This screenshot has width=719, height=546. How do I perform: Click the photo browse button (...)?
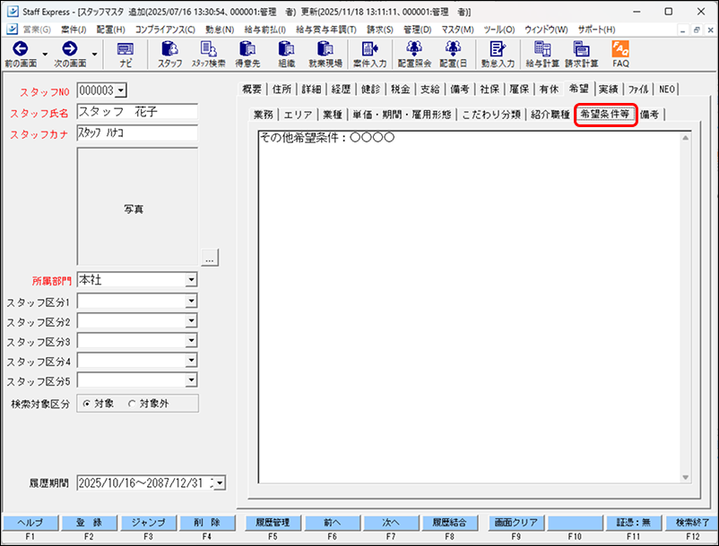click(x=209, y=259)
